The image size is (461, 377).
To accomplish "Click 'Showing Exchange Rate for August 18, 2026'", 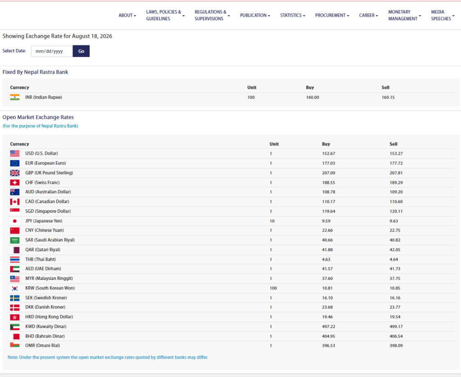I will (x=57, y=36).
